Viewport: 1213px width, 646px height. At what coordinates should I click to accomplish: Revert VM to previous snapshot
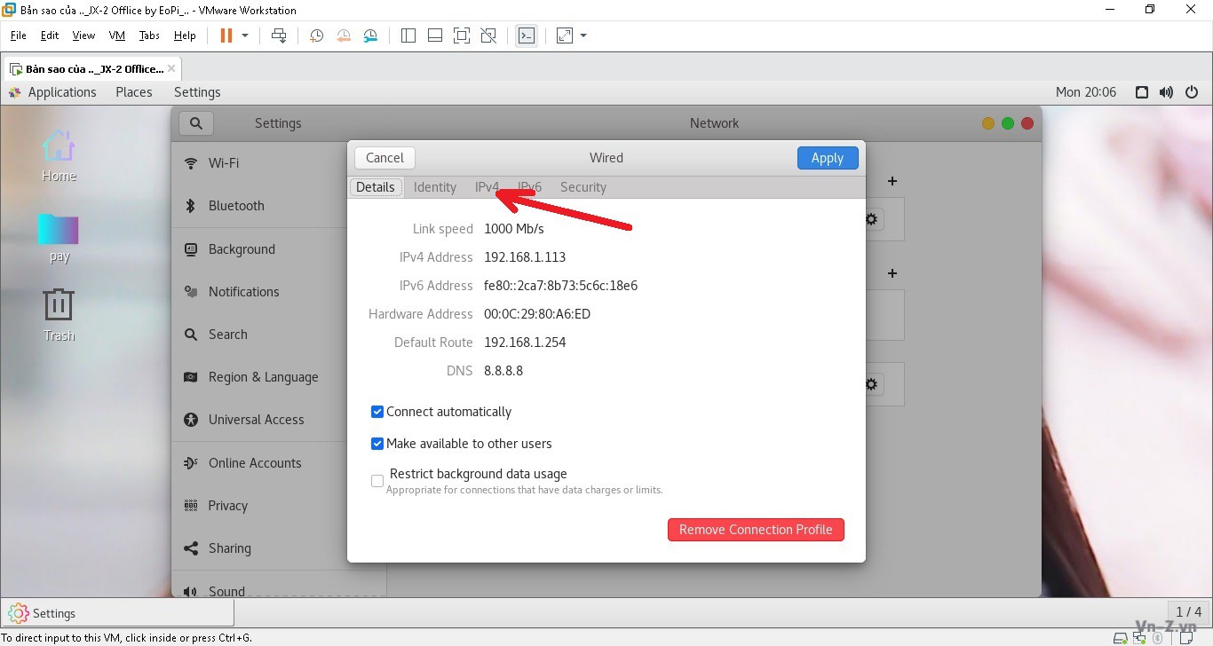[344, 35]
